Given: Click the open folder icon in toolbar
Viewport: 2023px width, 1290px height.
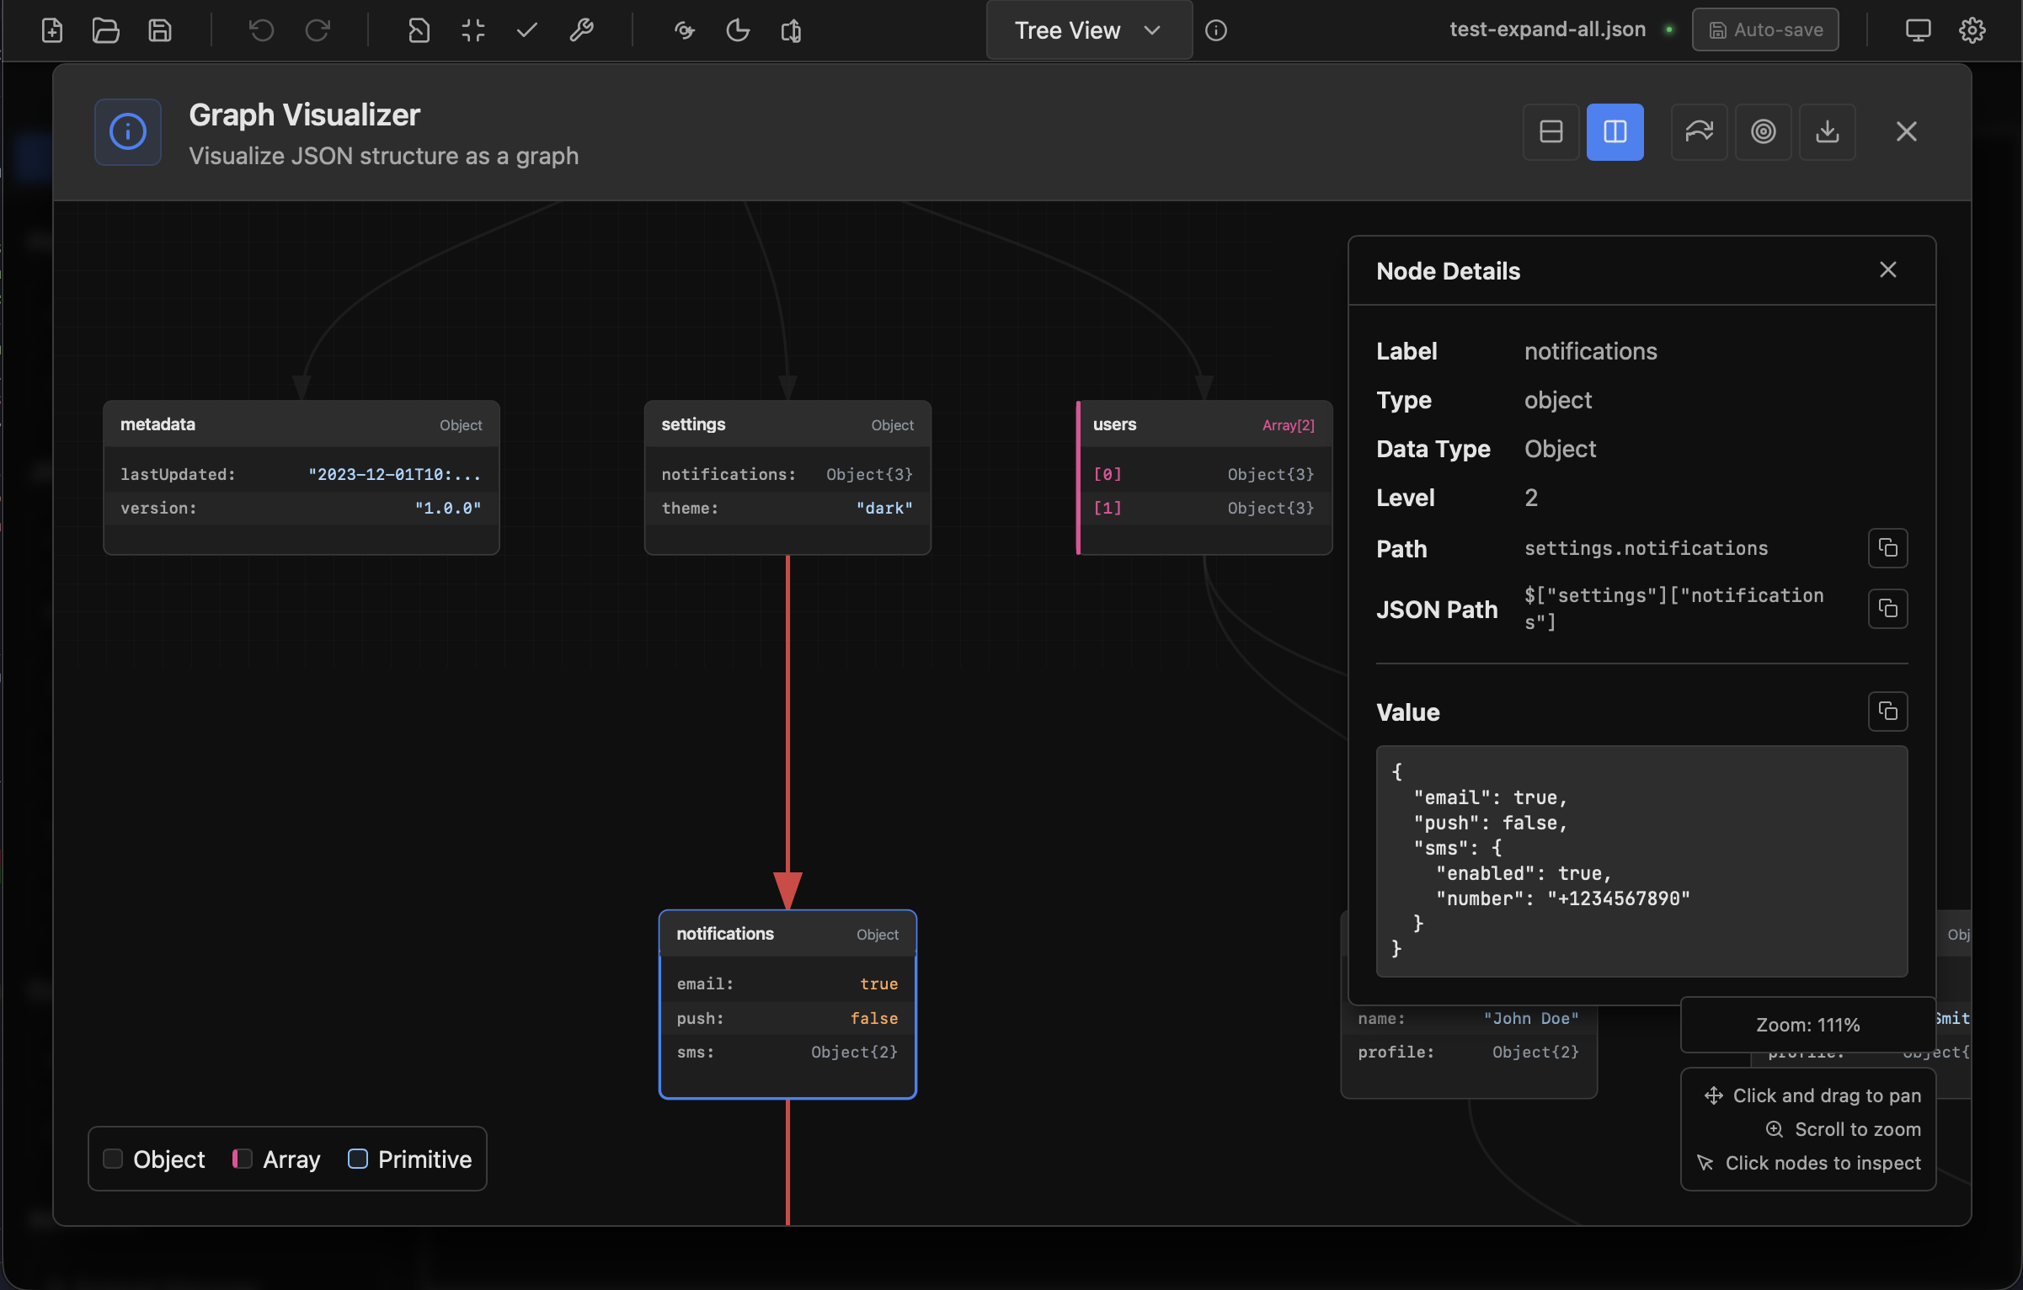Looking at the screenshot, I should point(105,31).
